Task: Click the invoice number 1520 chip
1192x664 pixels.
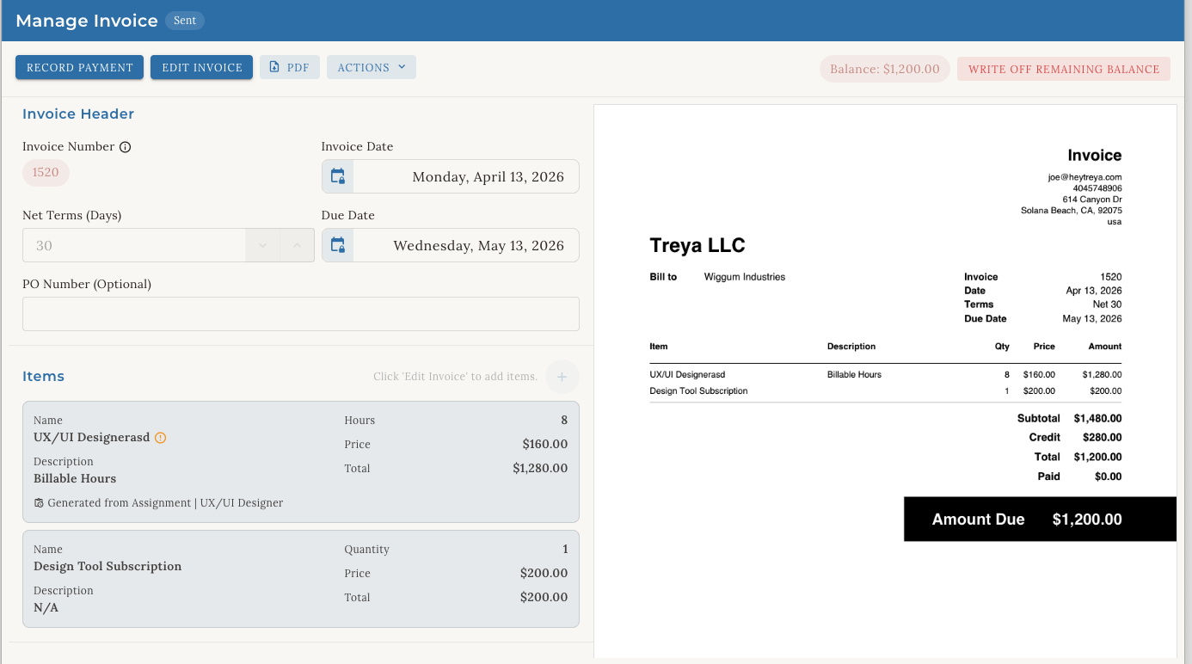Action: pyautogui.click(x=46, y=172)
